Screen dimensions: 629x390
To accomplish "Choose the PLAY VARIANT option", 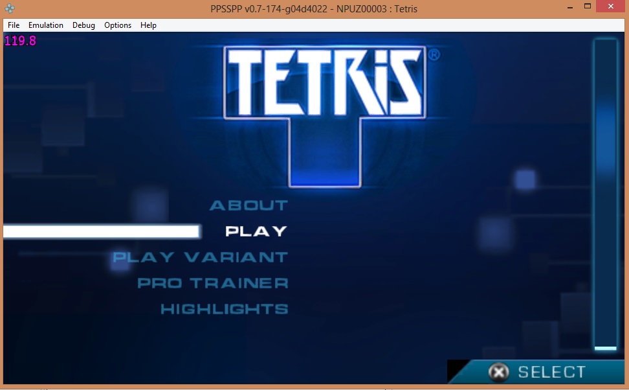I will click(201, 257).
